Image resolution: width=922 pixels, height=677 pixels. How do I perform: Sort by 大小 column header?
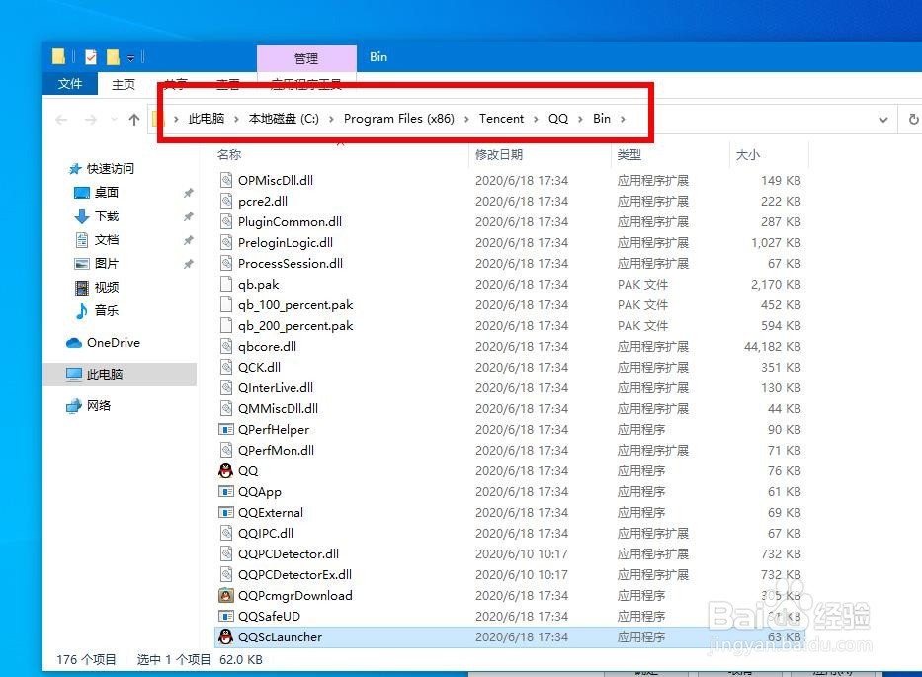point(748,155)
